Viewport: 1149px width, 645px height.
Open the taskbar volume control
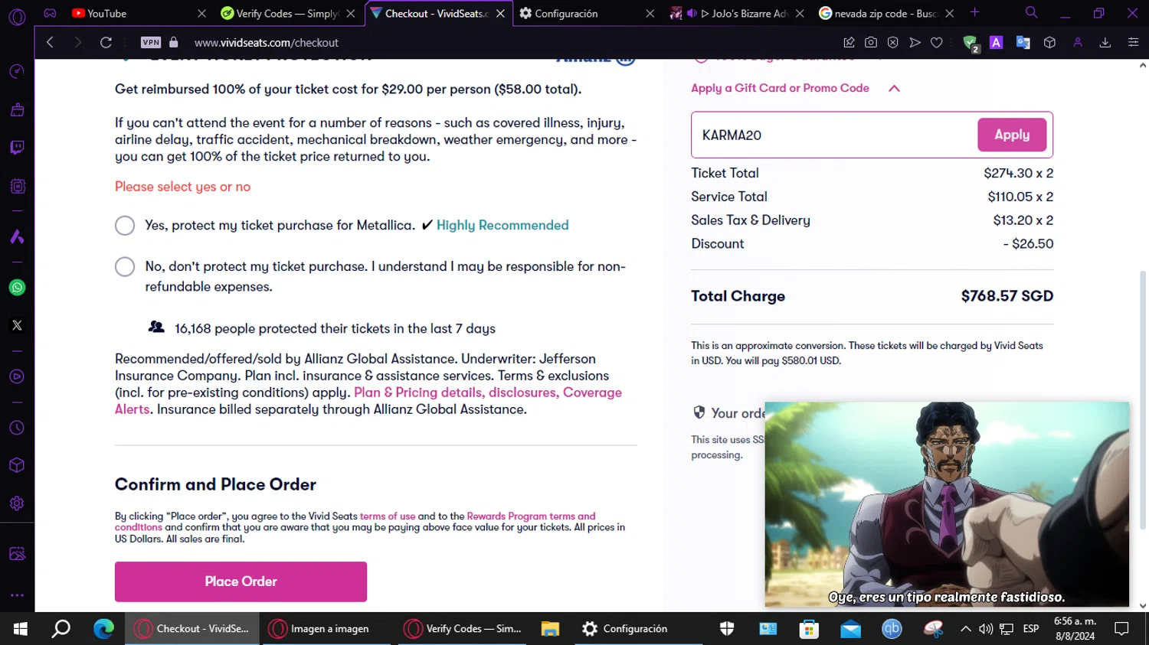(986, 629)
